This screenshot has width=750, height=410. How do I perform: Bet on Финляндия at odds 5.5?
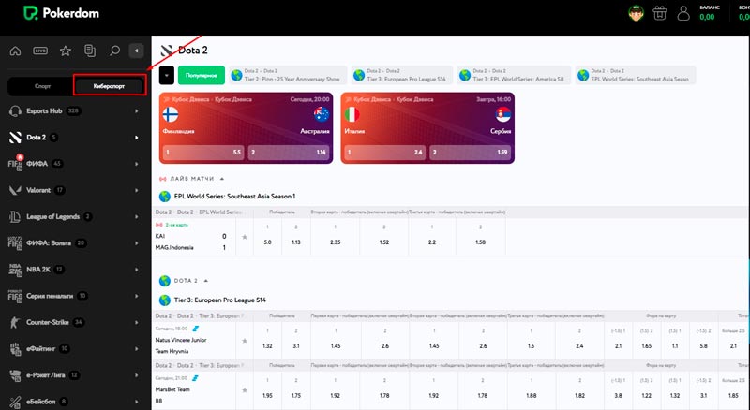point(204,151)
